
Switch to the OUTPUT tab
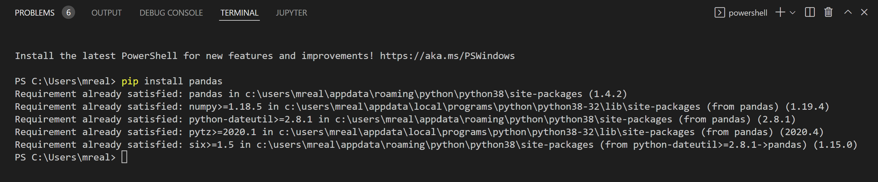click(x=106, y=13)
